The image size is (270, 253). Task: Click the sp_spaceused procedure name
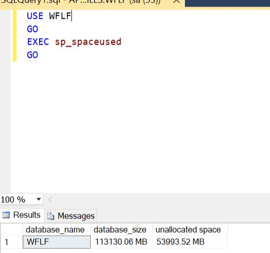(88, 42)
